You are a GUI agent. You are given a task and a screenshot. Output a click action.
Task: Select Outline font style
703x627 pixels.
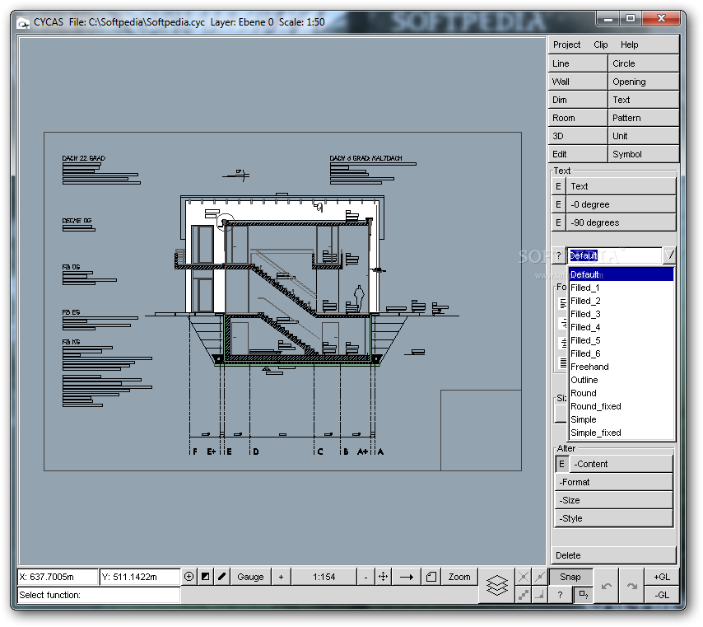(622, 380)
